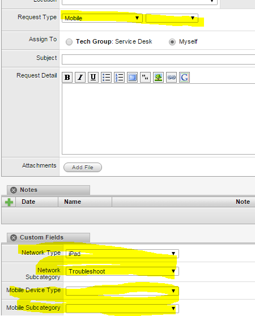Open the empty second Request Type dropdown
Image resolution: width=255 pixels, height=316 pixels.
(x=172, y=18)
